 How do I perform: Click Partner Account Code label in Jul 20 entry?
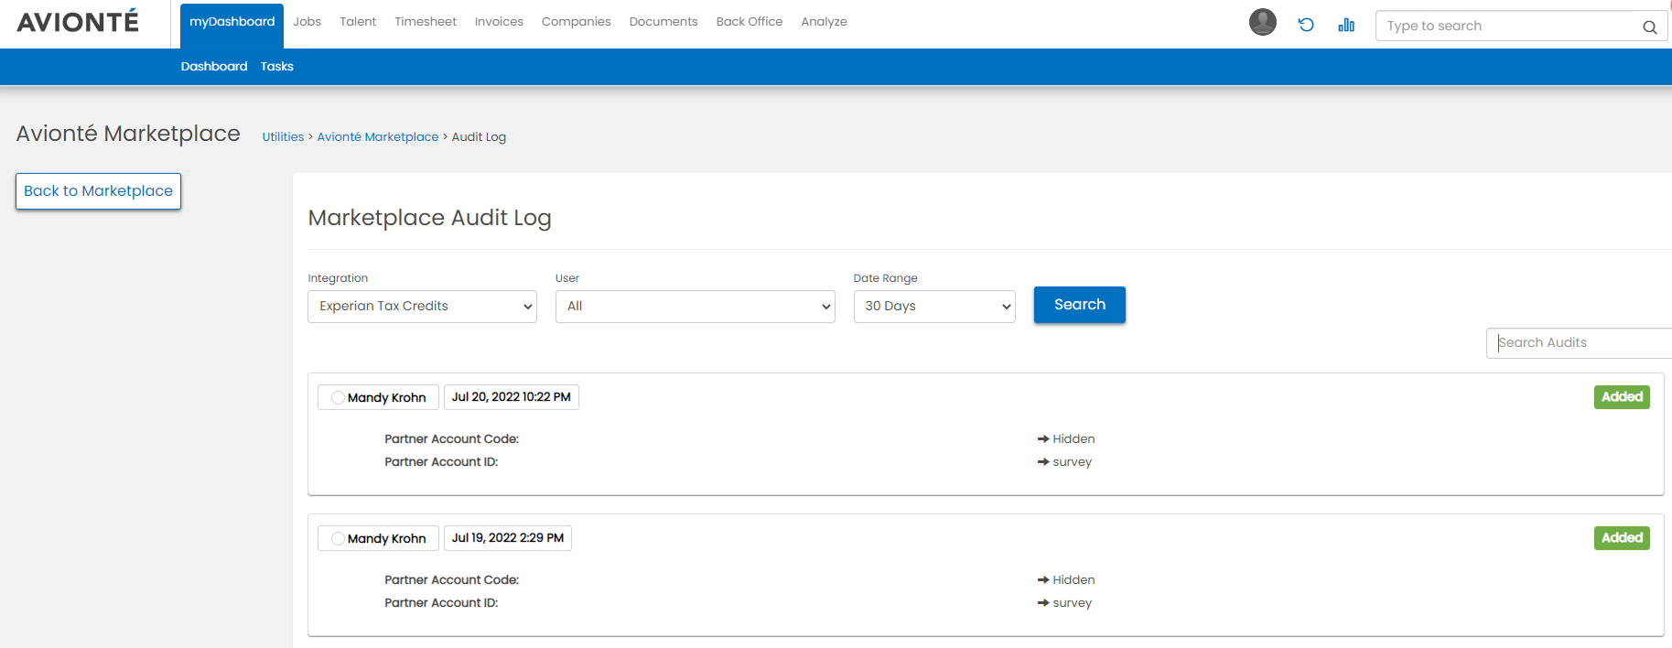point(451,439)
